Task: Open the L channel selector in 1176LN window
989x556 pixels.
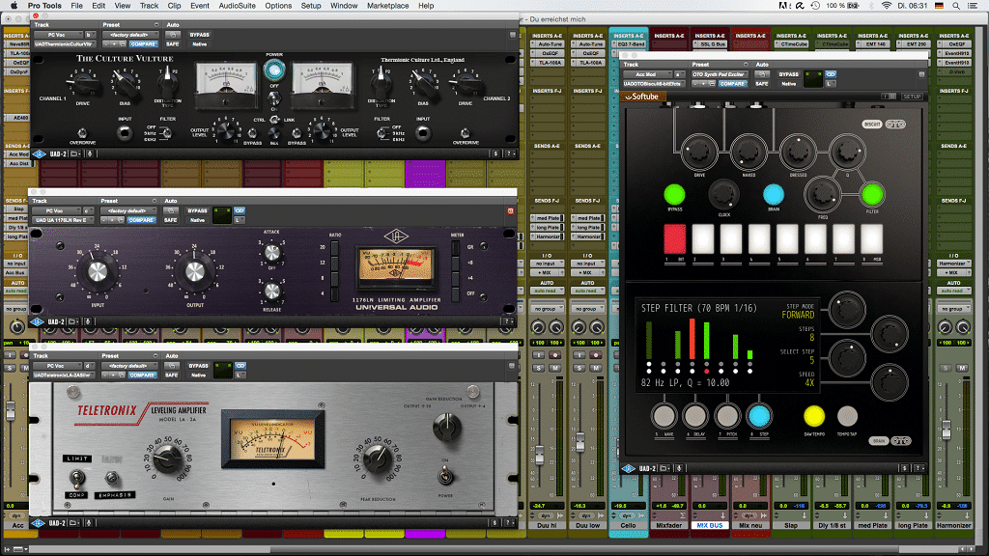Action: click(x=240, y=220)
